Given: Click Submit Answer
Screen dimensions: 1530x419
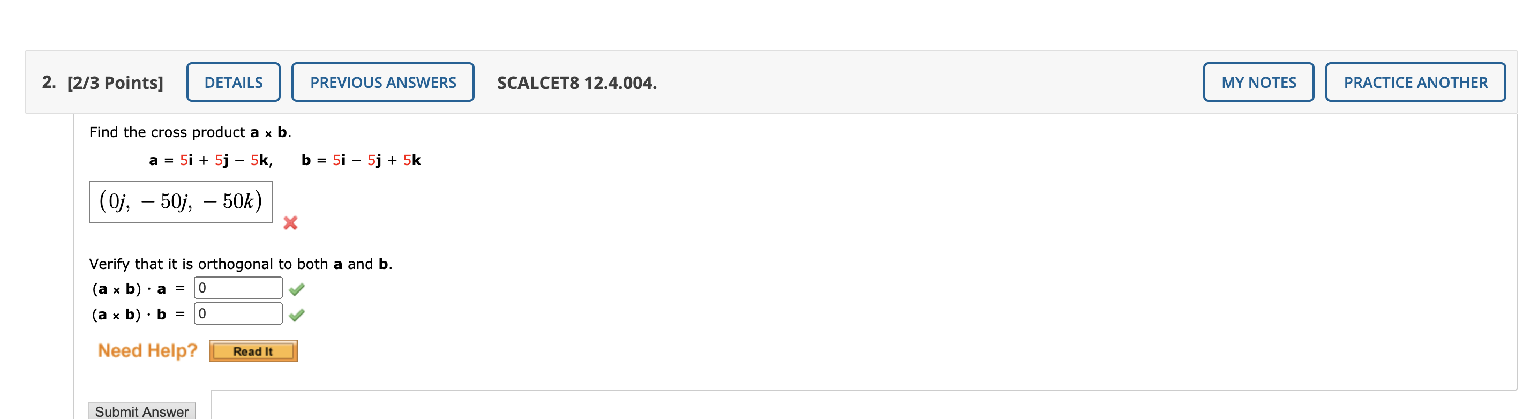Looking at the screenshot, I should 141,411.
